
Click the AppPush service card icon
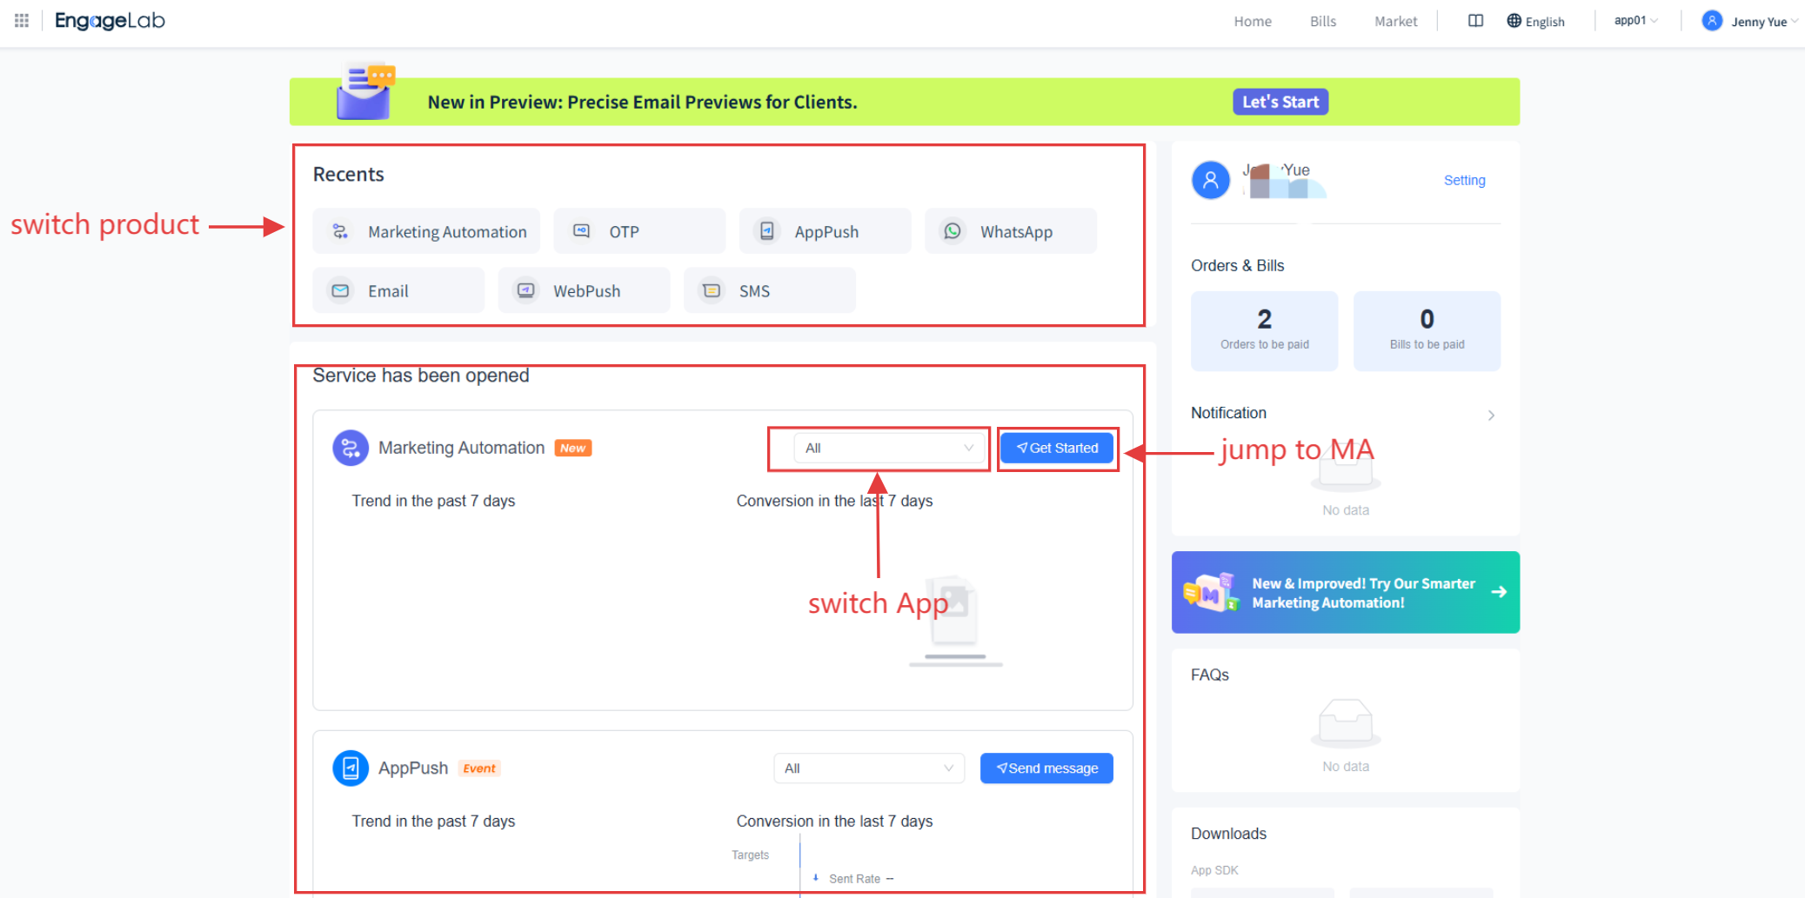click(x=351, y=768)
